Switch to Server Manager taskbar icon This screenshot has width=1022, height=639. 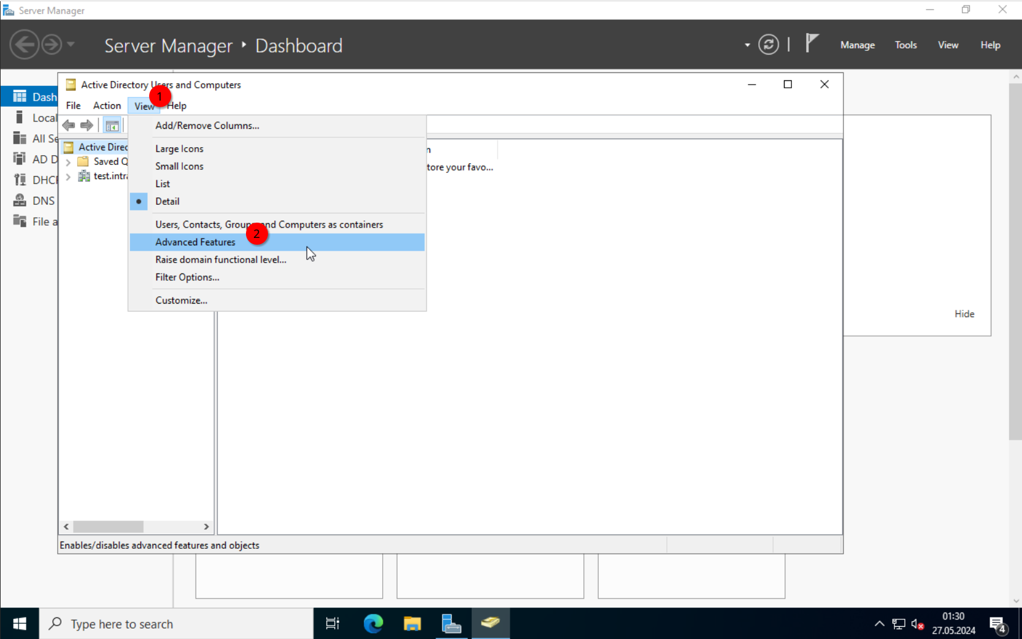(451, 624)
